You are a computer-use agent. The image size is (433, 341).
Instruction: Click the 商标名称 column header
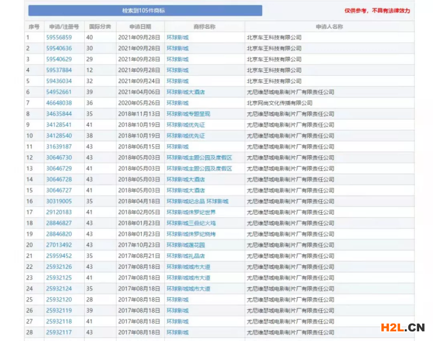click(x=204, y=27)
